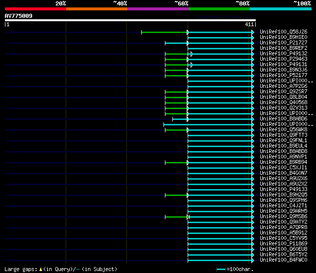This screenshot has height=273, width=316.
Task: Click the green ~80% identity color band
Action: tap(219, 9)
